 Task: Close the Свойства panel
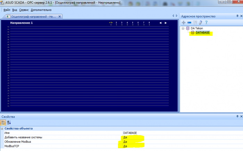(x=241, y=116)
